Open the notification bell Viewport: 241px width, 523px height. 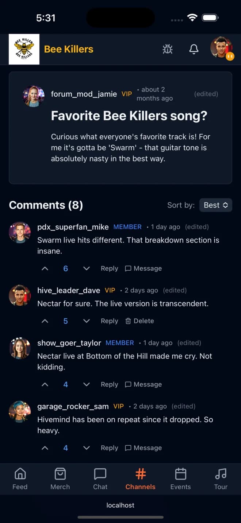[194, 49]
